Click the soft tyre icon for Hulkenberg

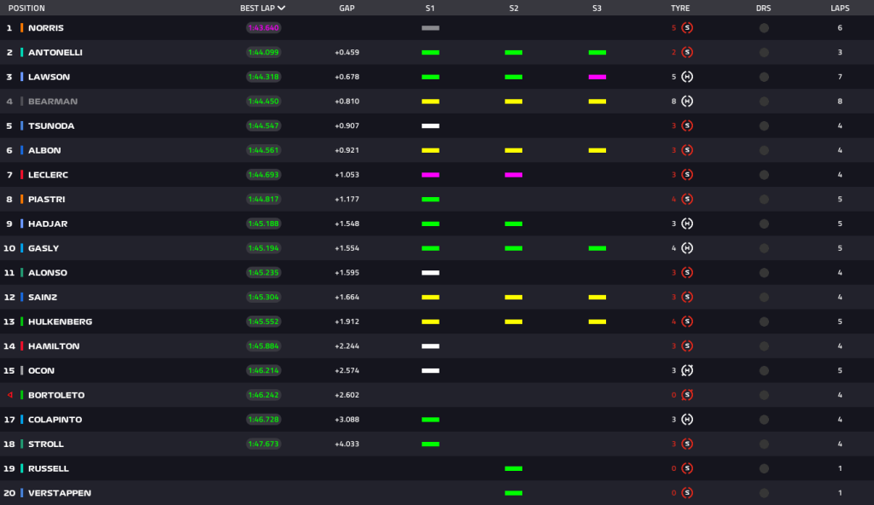[x=687, y=322]
